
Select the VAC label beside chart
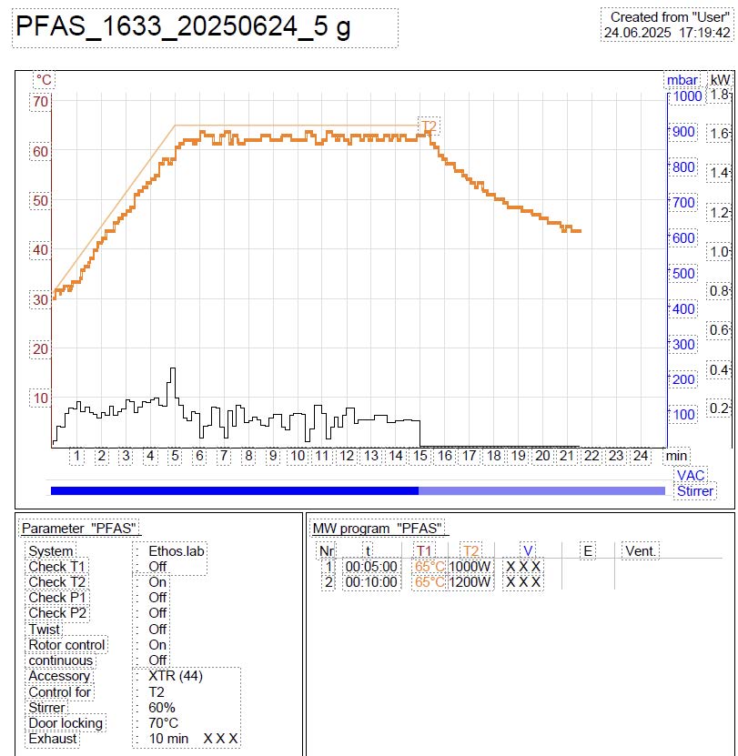coord(691,476)
